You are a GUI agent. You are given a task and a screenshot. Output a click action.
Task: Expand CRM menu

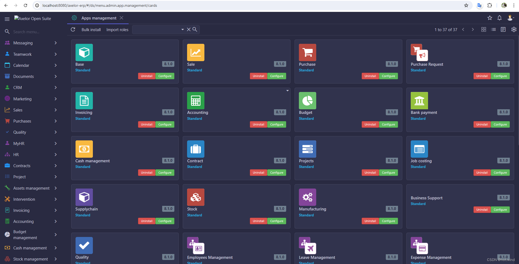56,87
